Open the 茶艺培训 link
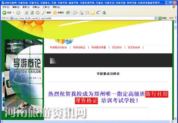This screenshot has height=123, width=178. point(117,47)
